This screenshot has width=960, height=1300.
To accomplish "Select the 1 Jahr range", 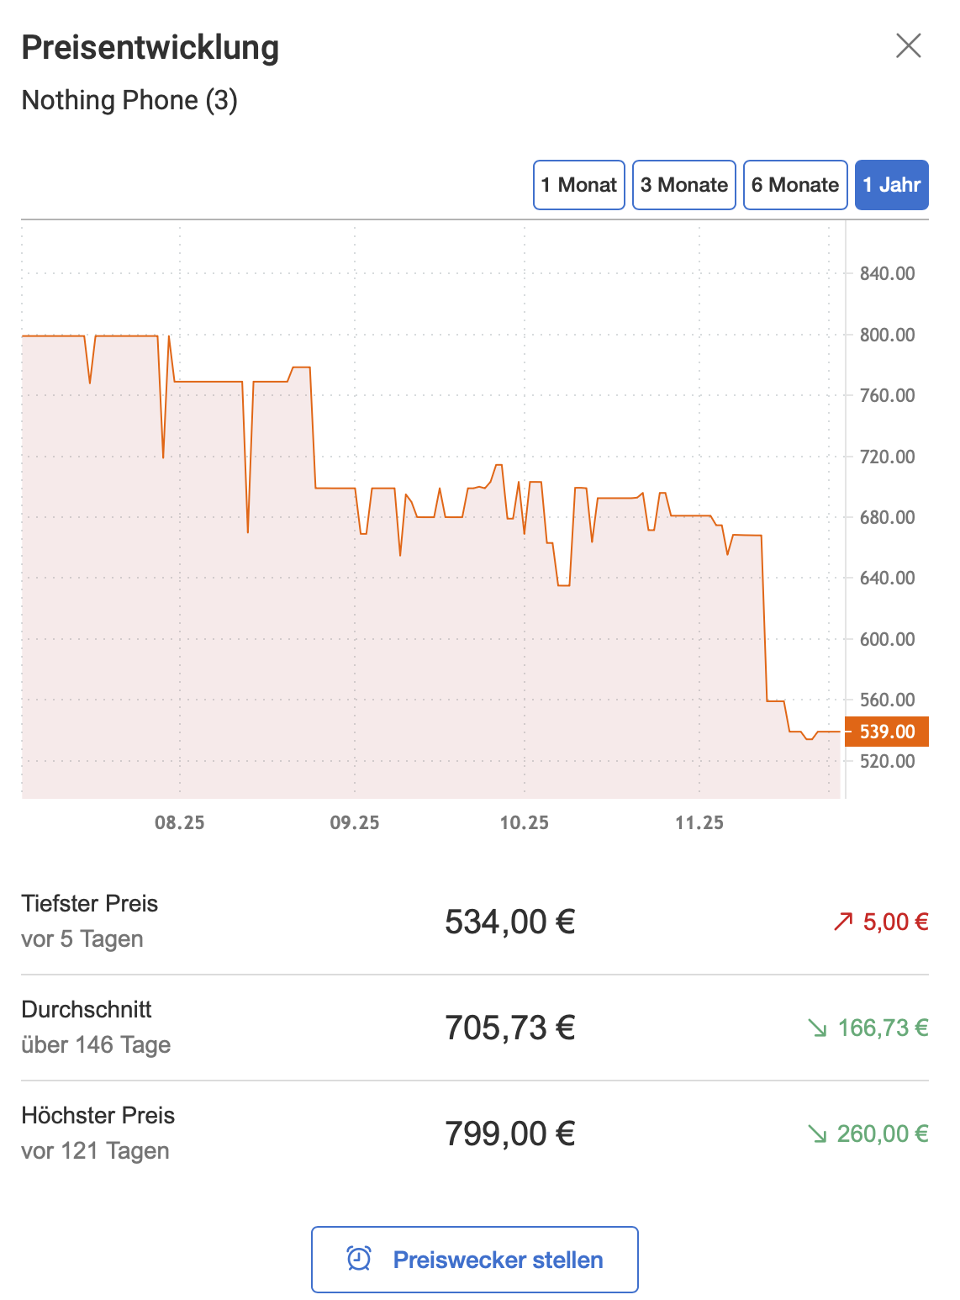I will coord(892,185).
